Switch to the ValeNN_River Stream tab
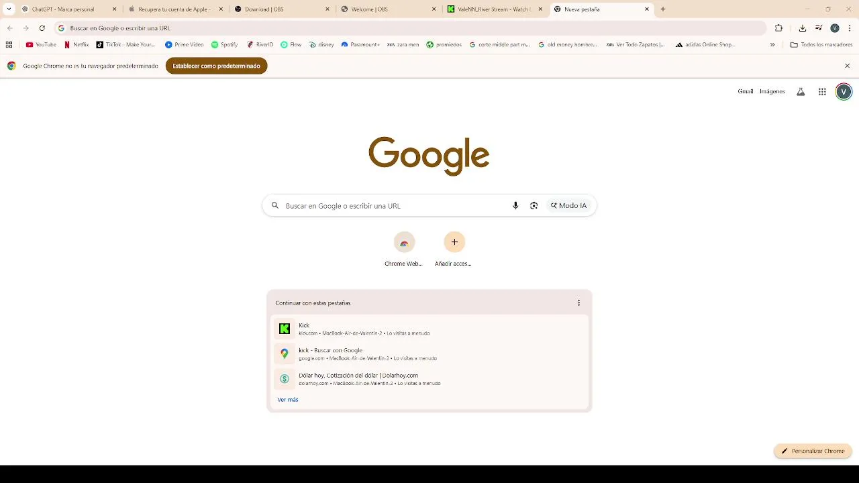 [x=493, y=9]
